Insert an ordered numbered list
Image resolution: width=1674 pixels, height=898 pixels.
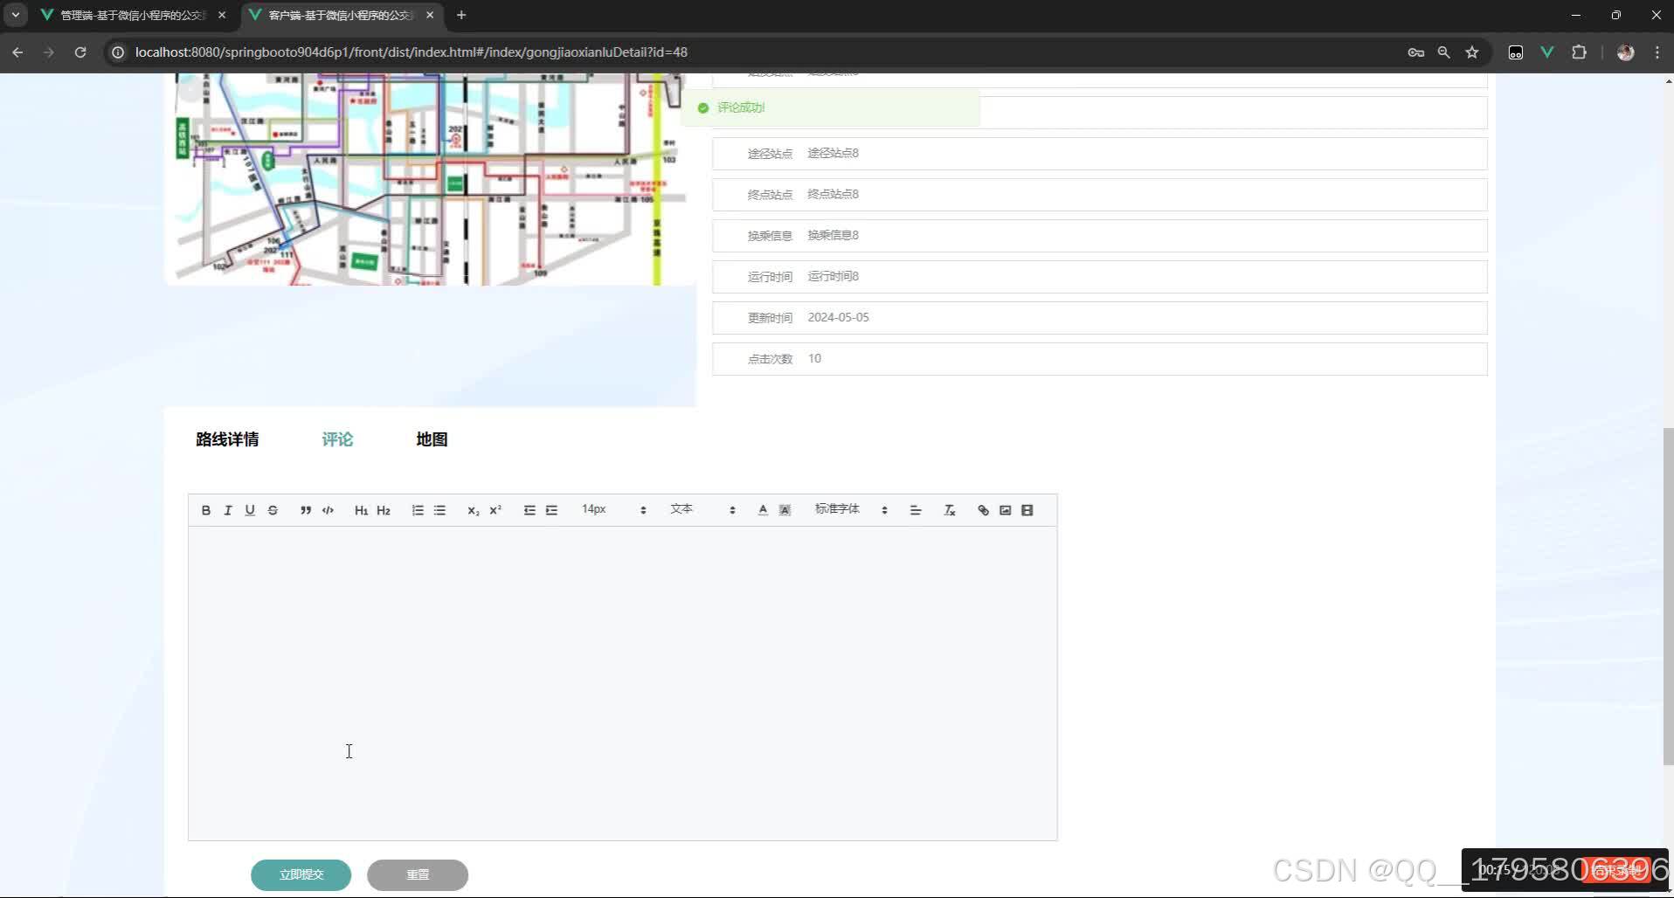[418, 510]
